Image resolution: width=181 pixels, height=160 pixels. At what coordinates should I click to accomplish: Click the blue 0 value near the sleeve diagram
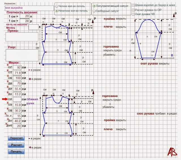(x=172, y=55)
